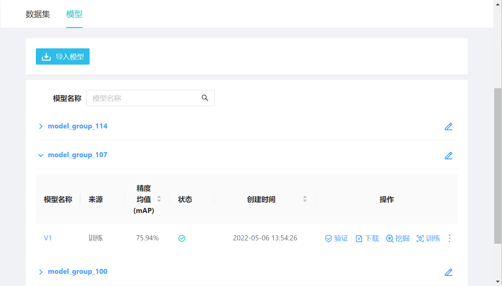The image size is (502, 286).
Task: Collapse the model_group_107 group
Action: click(x=41, y=156)
